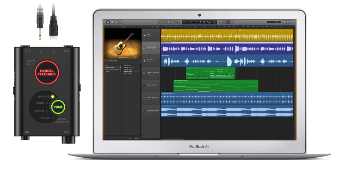345x173 pixels.
Task: Start playback with the Play button
Action: pyautogui.click(x=173, y=22)
